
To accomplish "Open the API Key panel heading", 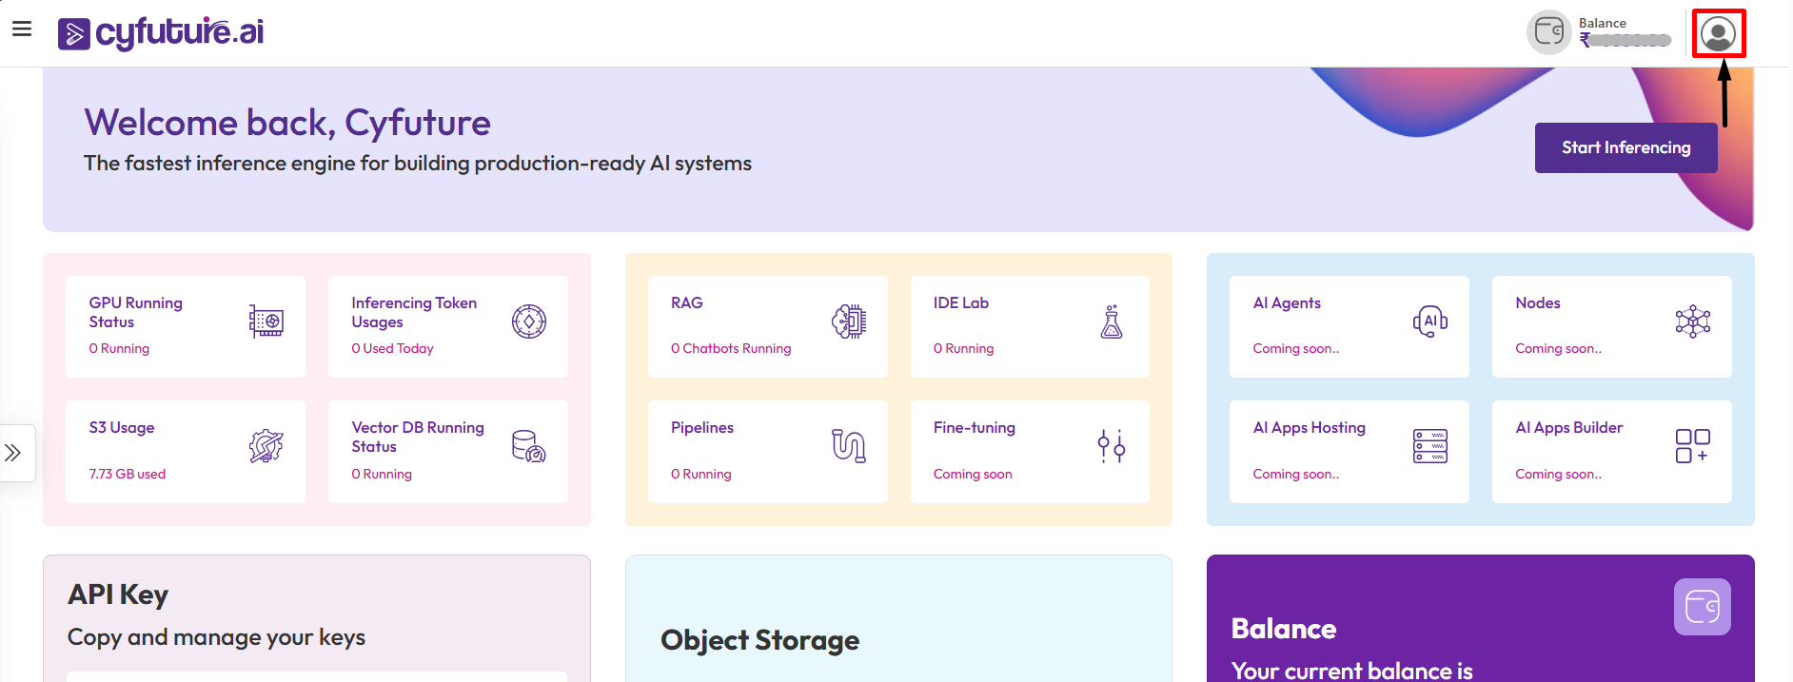I will point(118,594).
